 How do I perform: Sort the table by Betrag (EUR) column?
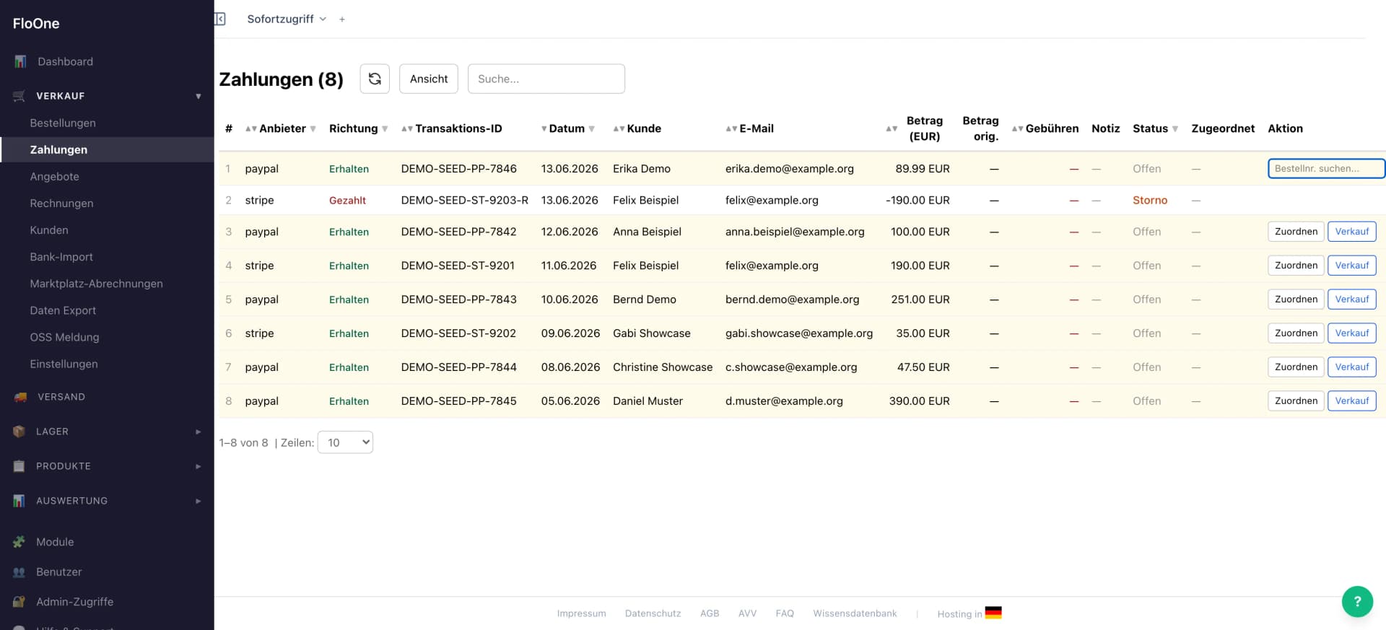[x=892, y=129]
